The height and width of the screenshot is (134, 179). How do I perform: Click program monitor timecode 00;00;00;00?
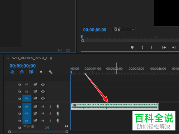pos(95,30)
